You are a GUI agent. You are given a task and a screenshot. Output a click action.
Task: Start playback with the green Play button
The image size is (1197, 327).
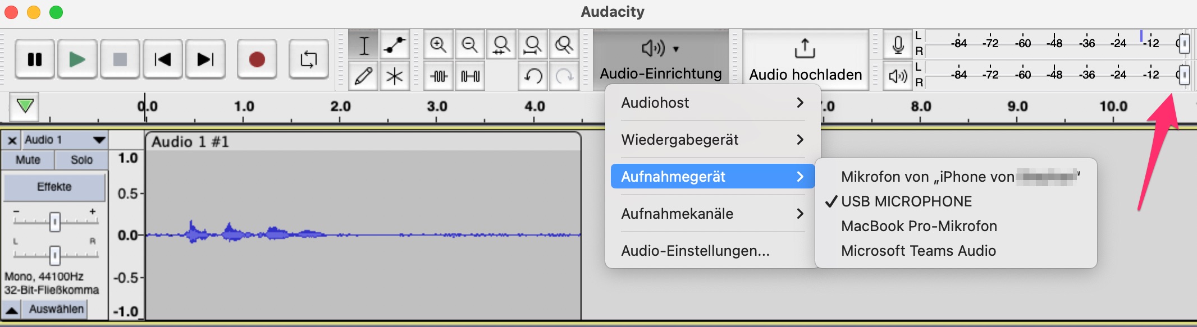(77, 59)
